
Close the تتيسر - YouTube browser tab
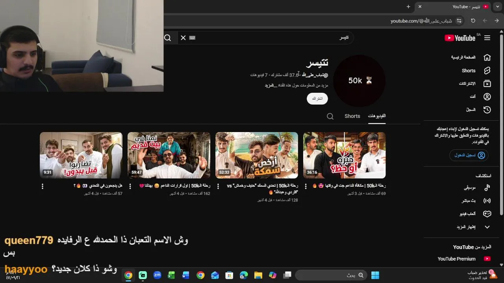click(x=420, y=7)
